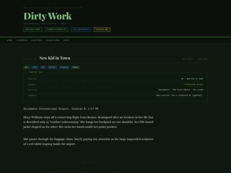Click the Rio Linda setting value
This screenshot has height=173, width=231.
pyautogui.click(x=181, y=90)
